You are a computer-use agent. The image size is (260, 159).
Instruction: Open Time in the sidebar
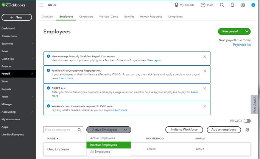coord(4,81)
